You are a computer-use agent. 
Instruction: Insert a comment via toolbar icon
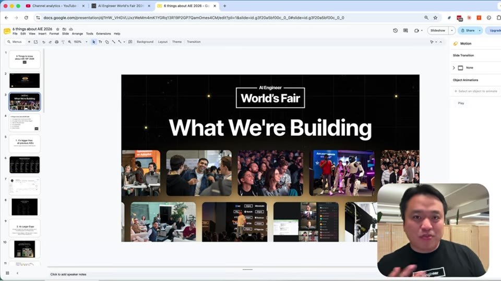(x=130, y=42)
